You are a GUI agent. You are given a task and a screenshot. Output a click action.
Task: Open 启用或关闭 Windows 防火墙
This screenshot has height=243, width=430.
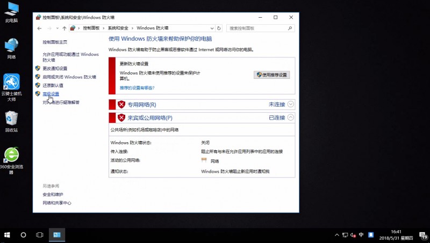pyautogui.click(x=69, y=77)
